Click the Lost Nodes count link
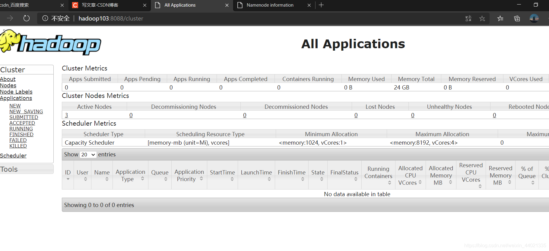 pos(356,115)
